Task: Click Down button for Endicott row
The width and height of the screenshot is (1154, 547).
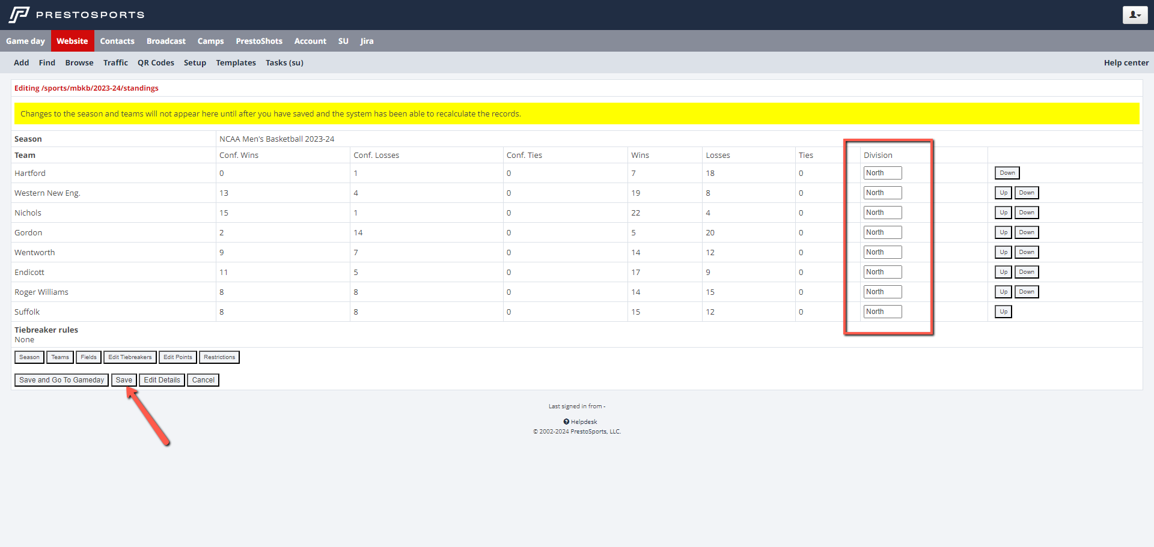Action: [1026, 272]
